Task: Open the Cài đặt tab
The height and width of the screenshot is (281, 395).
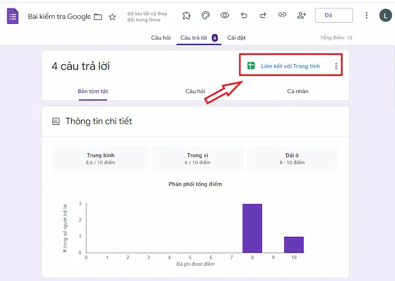Action: pos(236,38)
